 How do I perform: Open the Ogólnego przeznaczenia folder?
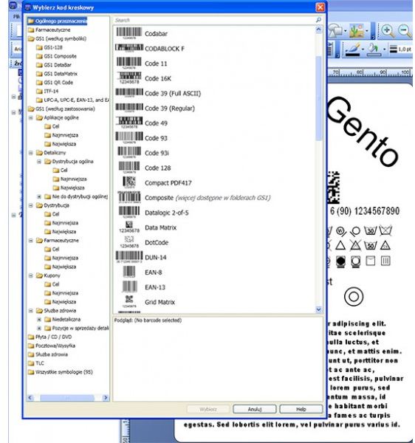[x=58, y=21]
